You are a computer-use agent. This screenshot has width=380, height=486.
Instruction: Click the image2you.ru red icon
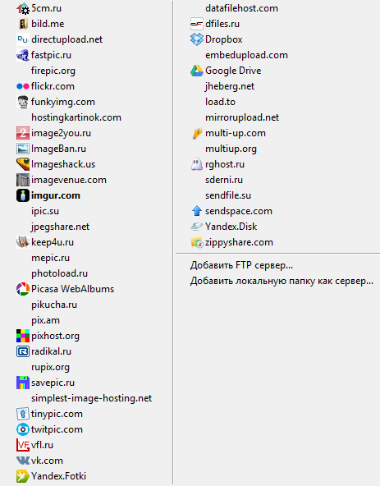point(23,133)
